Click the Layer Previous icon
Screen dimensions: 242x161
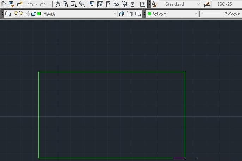point(130,14)
